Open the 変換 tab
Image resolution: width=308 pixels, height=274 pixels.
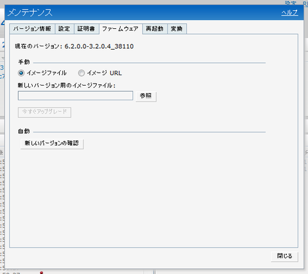click(x=177, y=29)
